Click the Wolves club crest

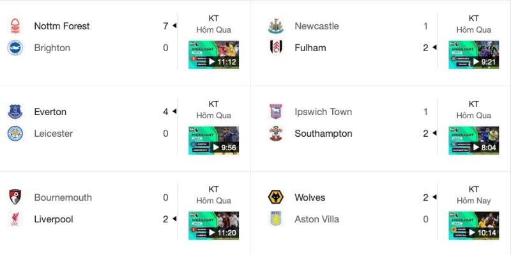[x=276, y=197]
